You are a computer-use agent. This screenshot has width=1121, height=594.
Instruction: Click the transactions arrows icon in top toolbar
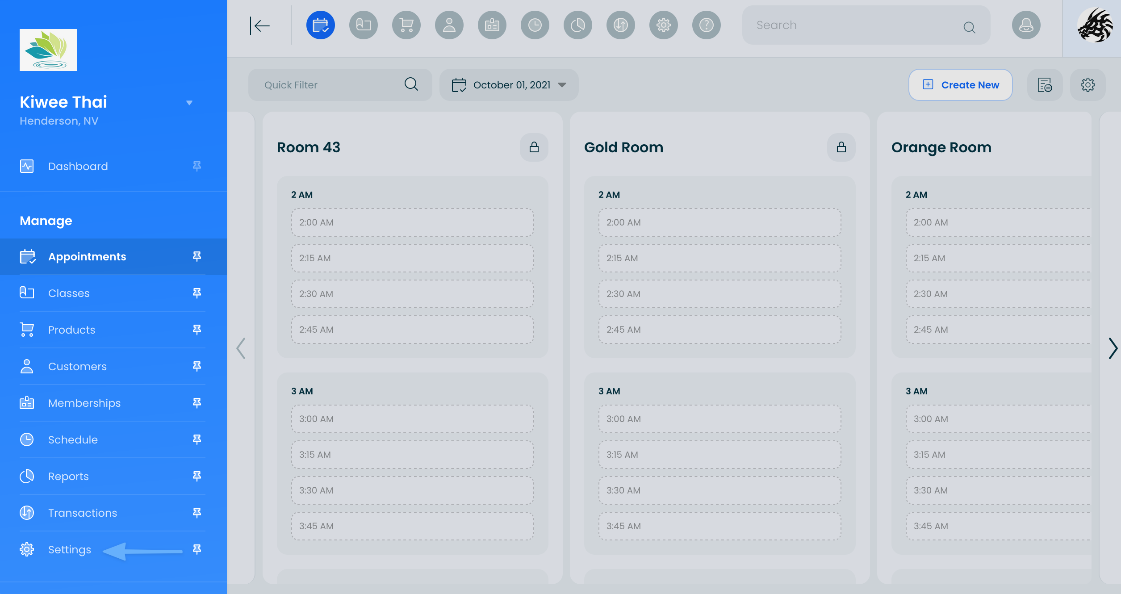click(620, 25)
